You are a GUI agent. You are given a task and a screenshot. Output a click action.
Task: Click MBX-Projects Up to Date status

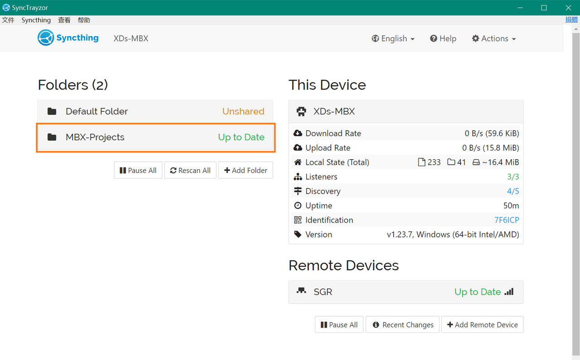coord(241,137)
